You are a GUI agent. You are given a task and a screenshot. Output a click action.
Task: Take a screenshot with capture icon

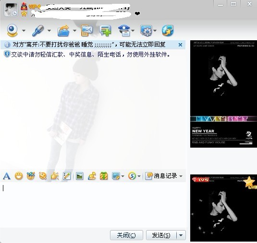click(x=116, y=176)
